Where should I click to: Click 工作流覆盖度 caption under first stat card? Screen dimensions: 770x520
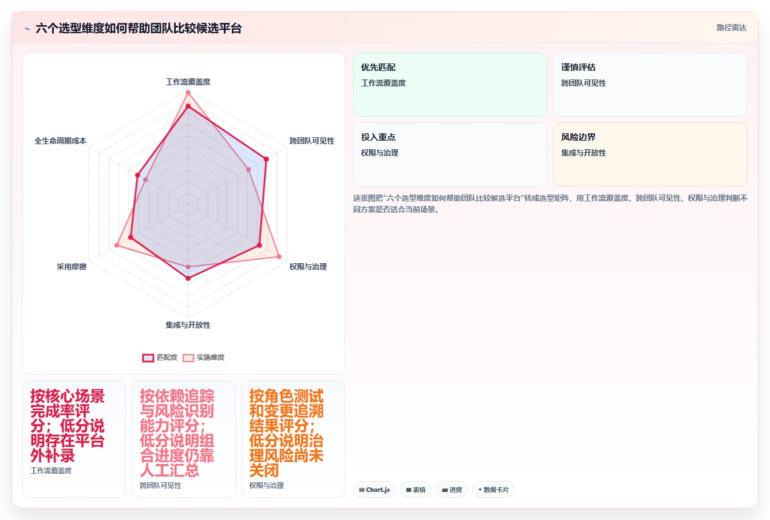pos(51,471)
